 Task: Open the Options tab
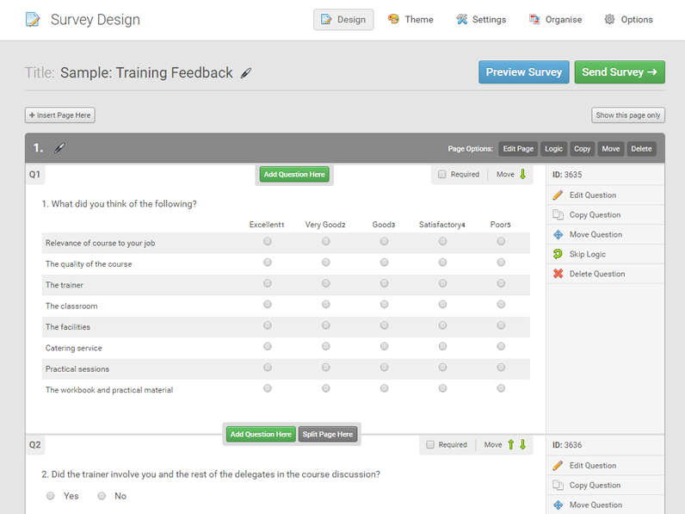pos(628,20)
